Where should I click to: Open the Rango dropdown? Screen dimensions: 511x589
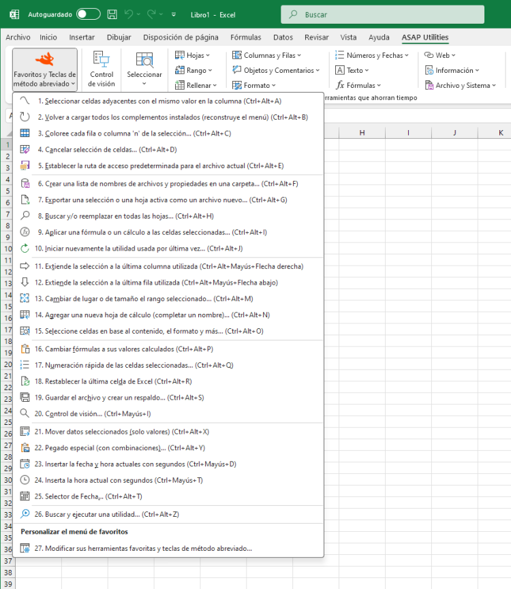[x=193, y=70]
